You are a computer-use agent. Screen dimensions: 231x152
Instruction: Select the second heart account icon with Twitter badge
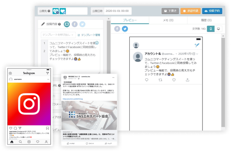[x=63, y=11]
